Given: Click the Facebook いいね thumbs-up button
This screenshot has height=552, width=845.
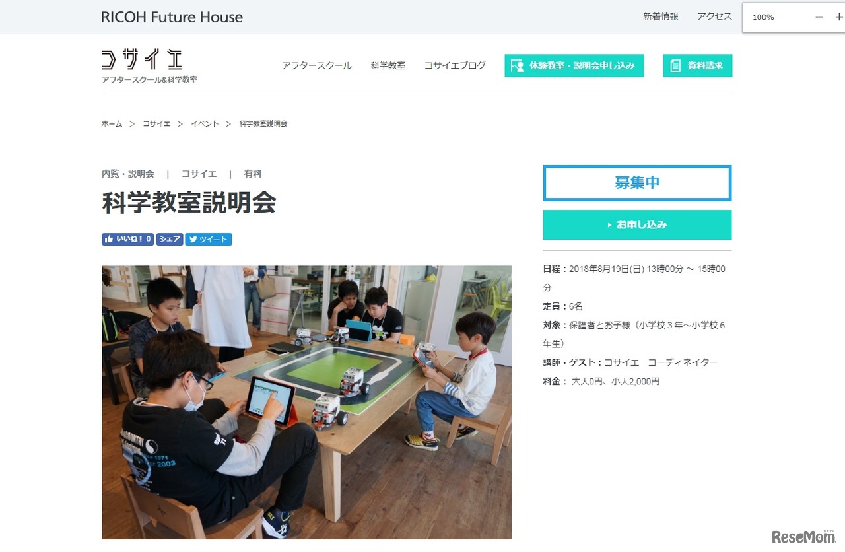Looking at the screenshot, I should pyautogui.click(x=127, y=239).
